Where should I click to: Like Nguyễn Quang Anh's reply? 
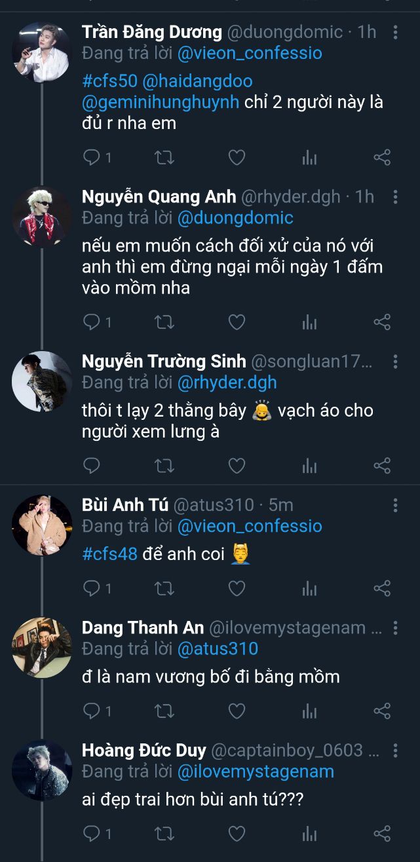pyautogui.click(x=236, y=322)
